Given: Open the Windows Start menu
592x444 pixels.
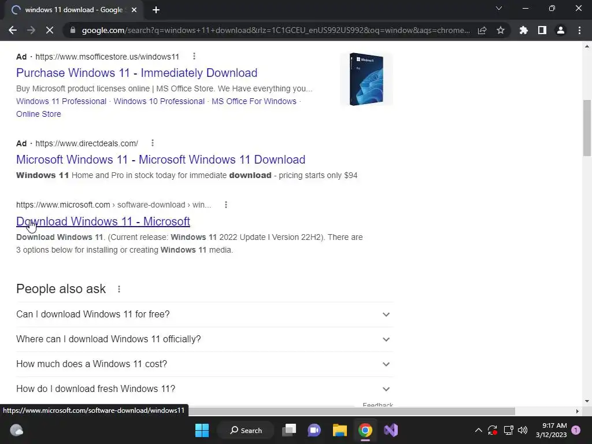Looking at the screenshot, I should 202,430.
